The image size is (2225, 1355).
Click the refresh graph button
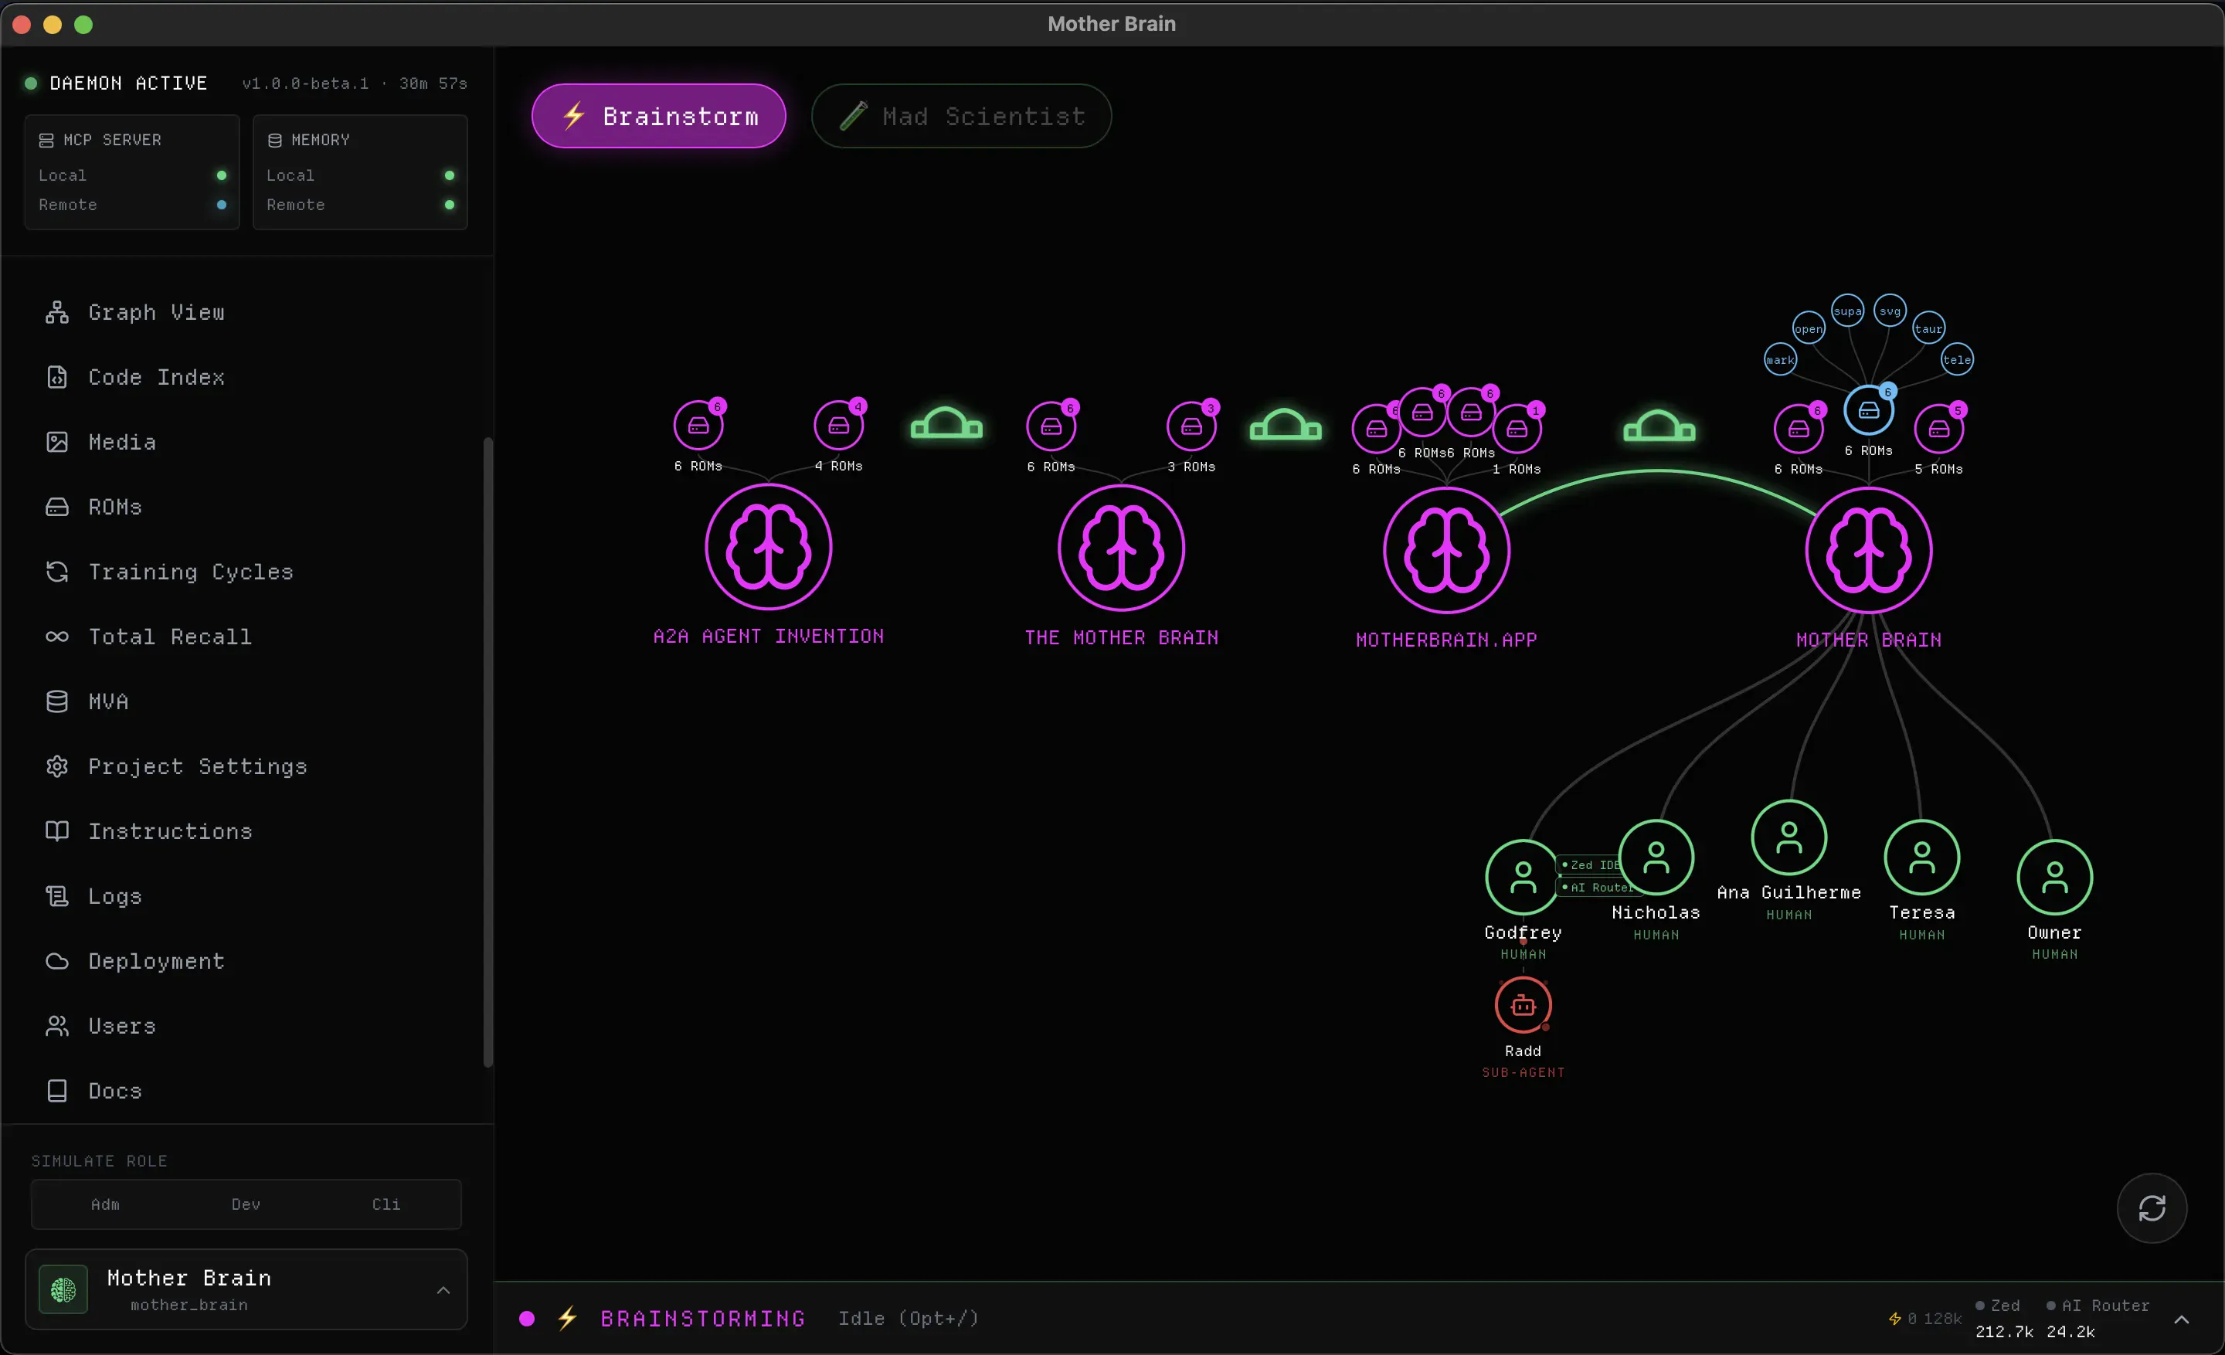pos(2152,1208)
